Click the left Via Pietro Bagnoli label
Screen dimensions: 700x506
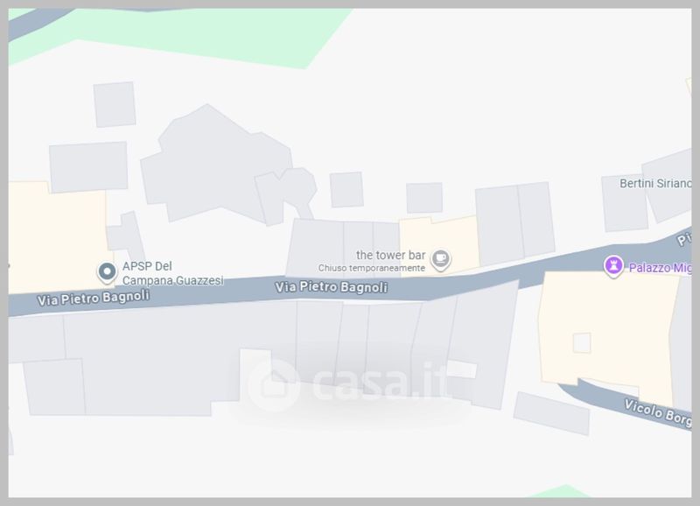93,298
